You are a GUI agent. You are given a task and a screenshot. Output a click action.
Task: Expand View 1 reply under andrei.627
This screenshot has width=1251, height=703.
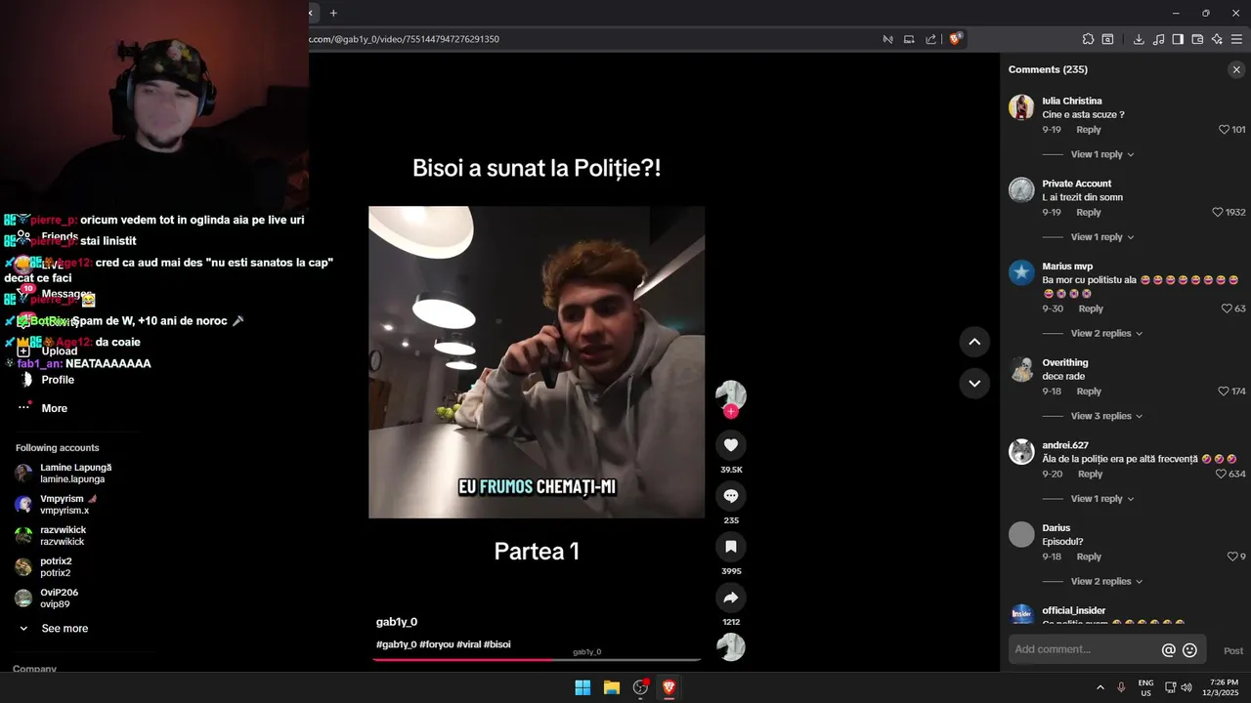(1102, 499)
